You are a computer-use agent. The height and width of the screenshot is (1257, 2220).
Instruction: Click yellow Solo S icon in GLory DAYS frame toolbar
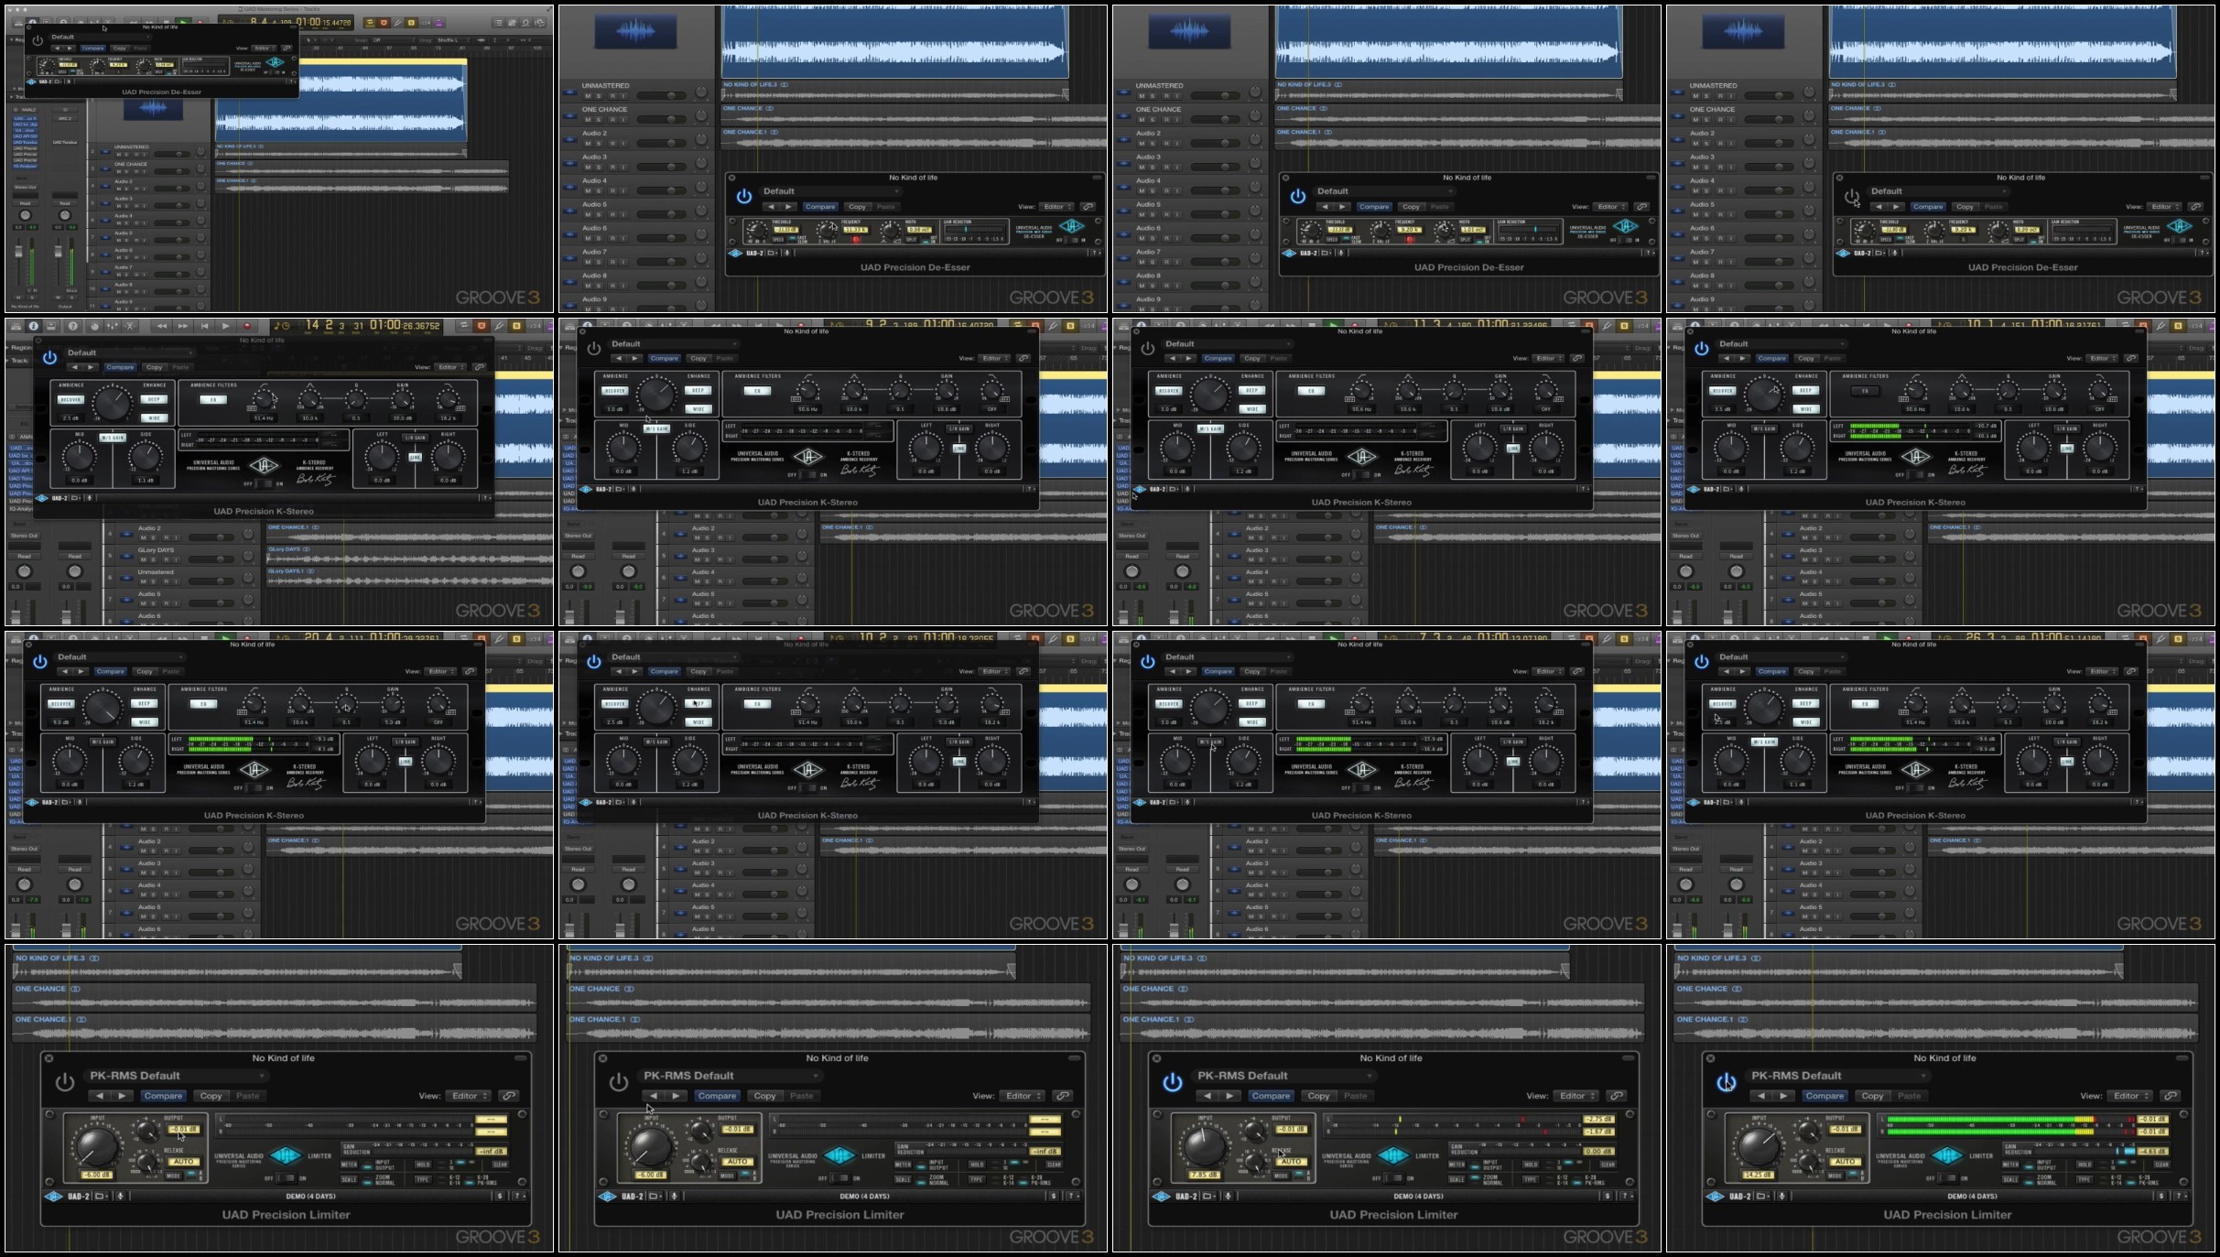pyautogui.click(x=516, y=326)
